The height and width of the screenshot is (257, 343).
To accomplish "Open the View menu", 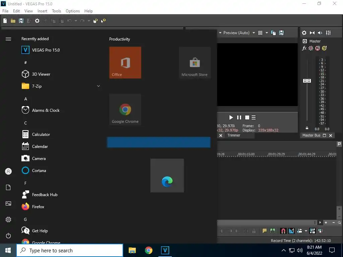I will pyautogui.click(x=28, y=11).
